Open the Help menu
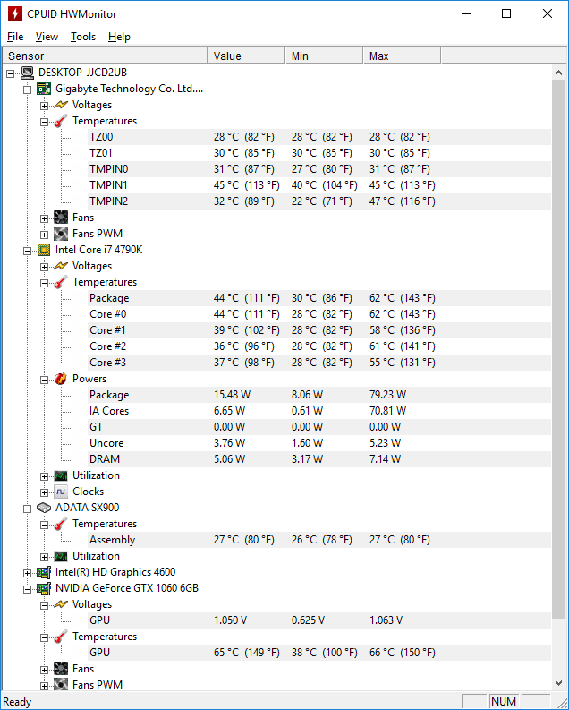This screenshot has width=569, height=710. [119, 37]
